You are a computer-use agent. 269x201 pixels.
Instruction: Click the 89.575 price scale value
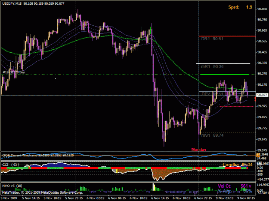(262, 150)
